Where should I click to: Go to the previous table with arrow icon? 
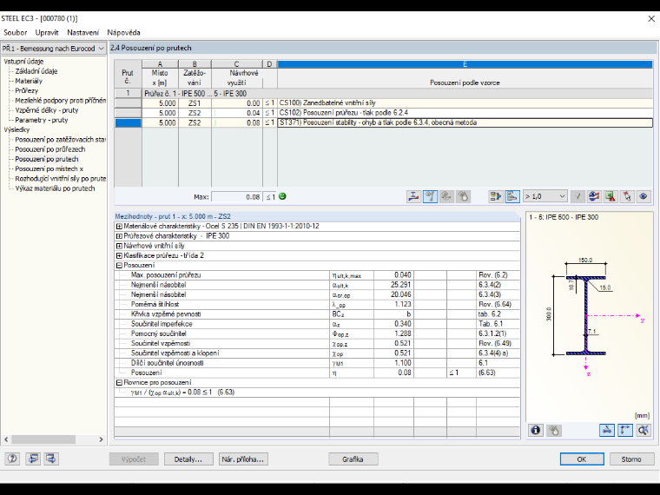coord(32,459)
